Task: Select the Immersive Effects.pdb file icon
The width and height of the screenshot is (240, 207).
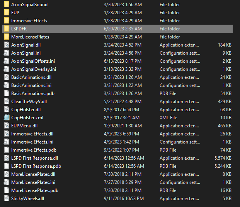Action: pyautogui.click(x=7, y=150)
